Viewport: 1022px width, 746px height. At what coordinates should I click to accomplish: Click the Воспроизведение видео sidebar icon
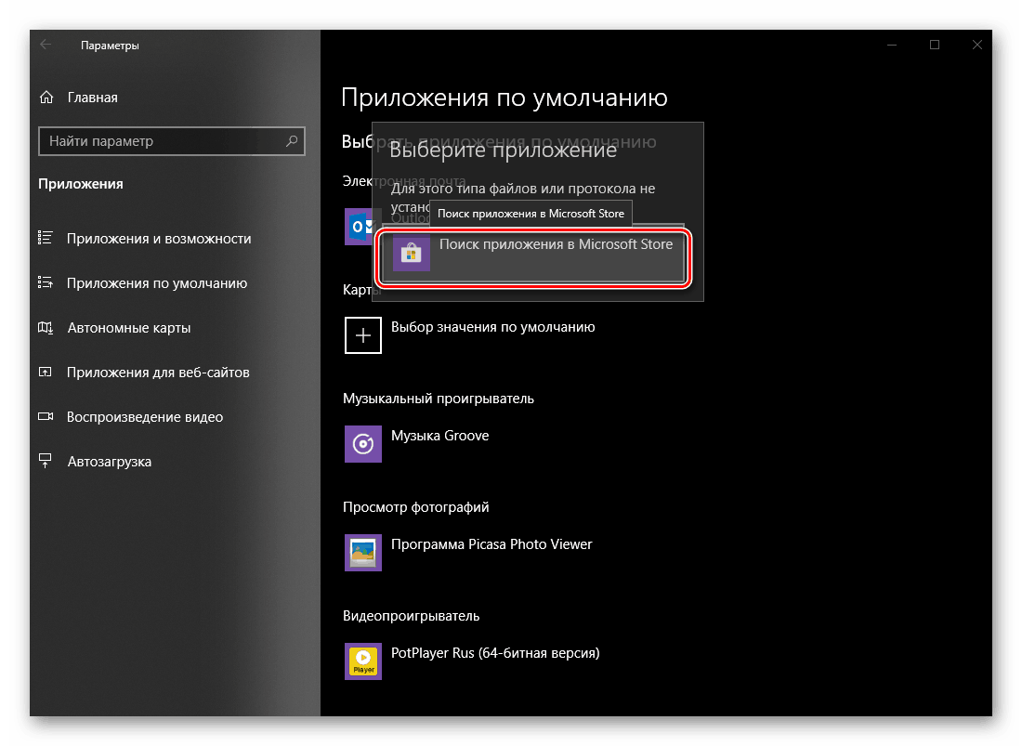click(x=46, y=417)
